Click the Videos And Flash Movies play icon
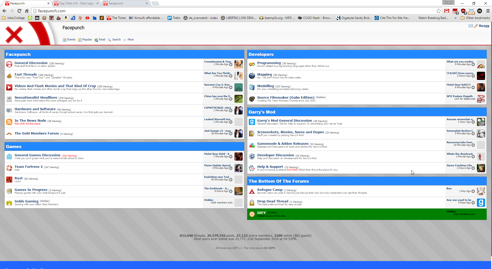This screenshot has width=492, height=269. tap(9, 87)
